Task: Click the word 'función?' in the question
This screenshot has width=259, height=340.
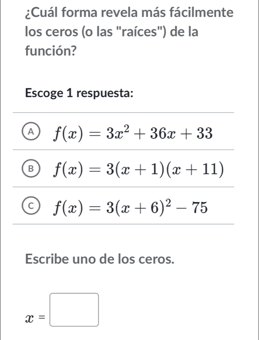Action: coord(50,51)
